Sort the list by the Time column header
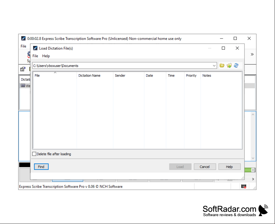This screenshot has width=275, height=224. click(175, 75)
